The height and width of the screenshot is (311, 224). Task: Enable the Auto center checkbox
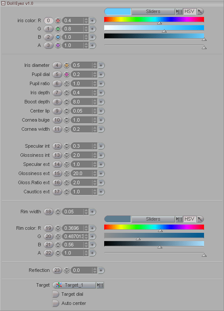coord(56,304)
